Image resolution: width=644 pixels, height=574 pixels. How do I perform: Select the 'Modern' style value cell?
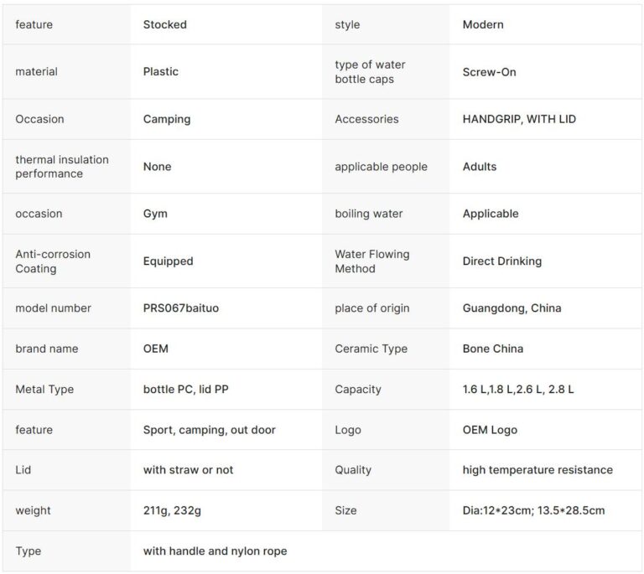click(x=483, y=24)
